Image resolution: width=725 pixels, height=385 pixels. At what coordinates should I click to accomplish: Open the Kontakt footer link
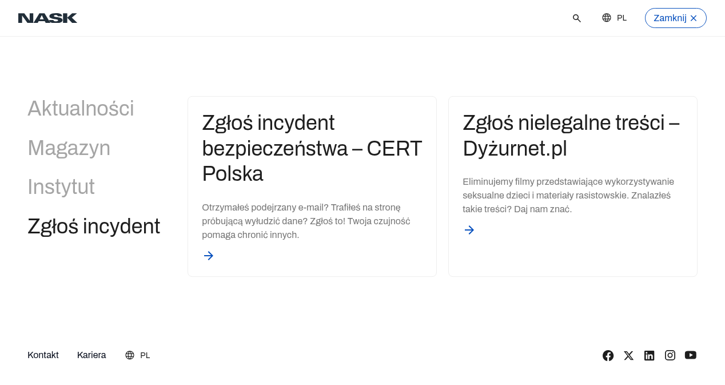tap(43, 355)
